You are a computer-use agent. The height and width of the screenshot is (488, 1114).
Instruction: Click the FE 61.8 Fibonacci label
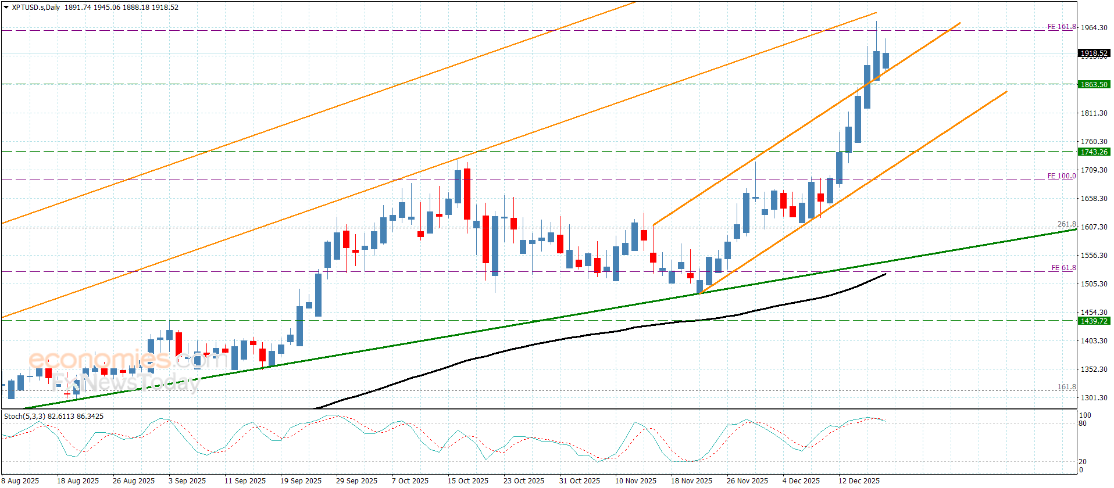pyautogui.click(x=1063, y=268)
